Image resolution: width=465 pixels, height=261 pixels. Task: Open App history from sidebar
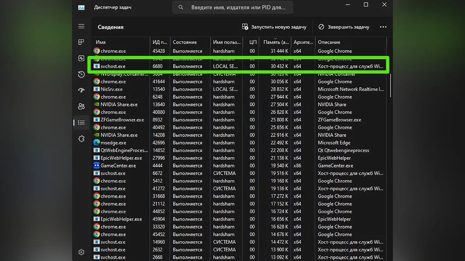pyautogui.click(x=81, y=74)
